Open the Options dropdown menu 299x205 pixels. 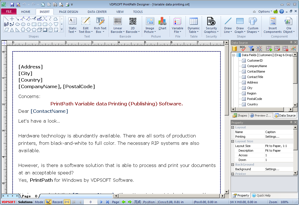265,11
